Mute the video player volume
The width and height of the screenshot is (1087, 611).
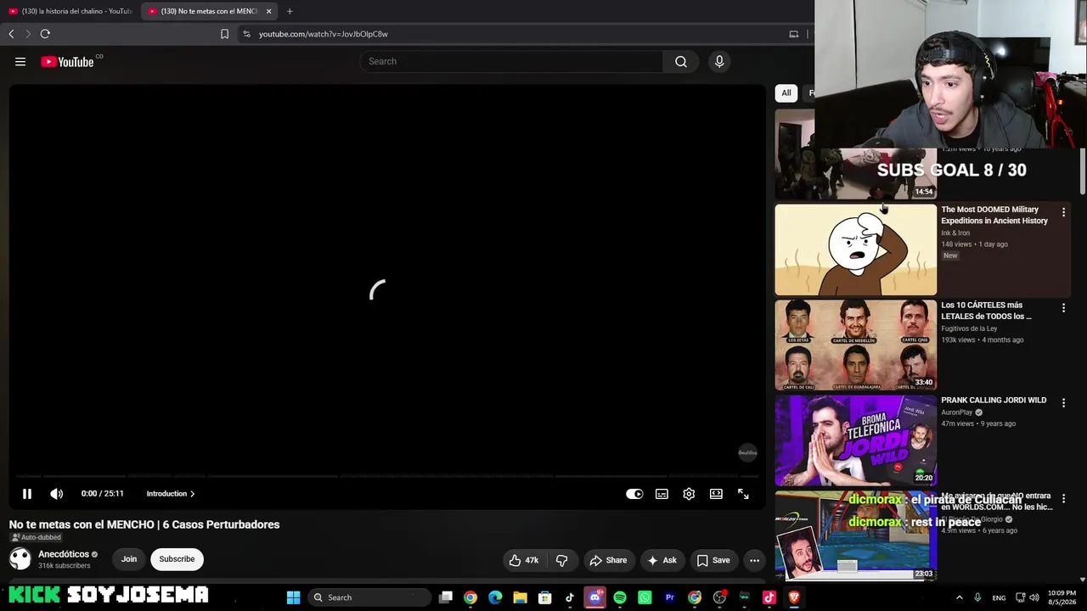(56, 494)
